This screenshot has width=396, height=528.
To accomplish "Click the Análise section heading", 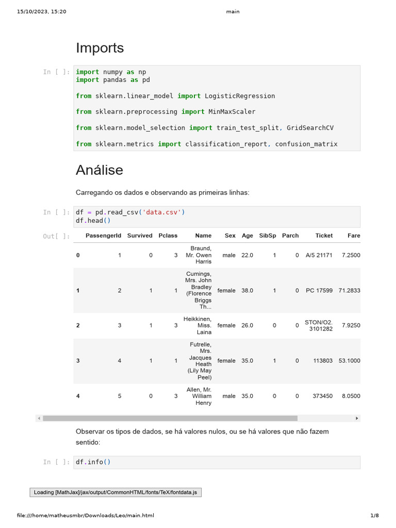I will click(100, 170).
